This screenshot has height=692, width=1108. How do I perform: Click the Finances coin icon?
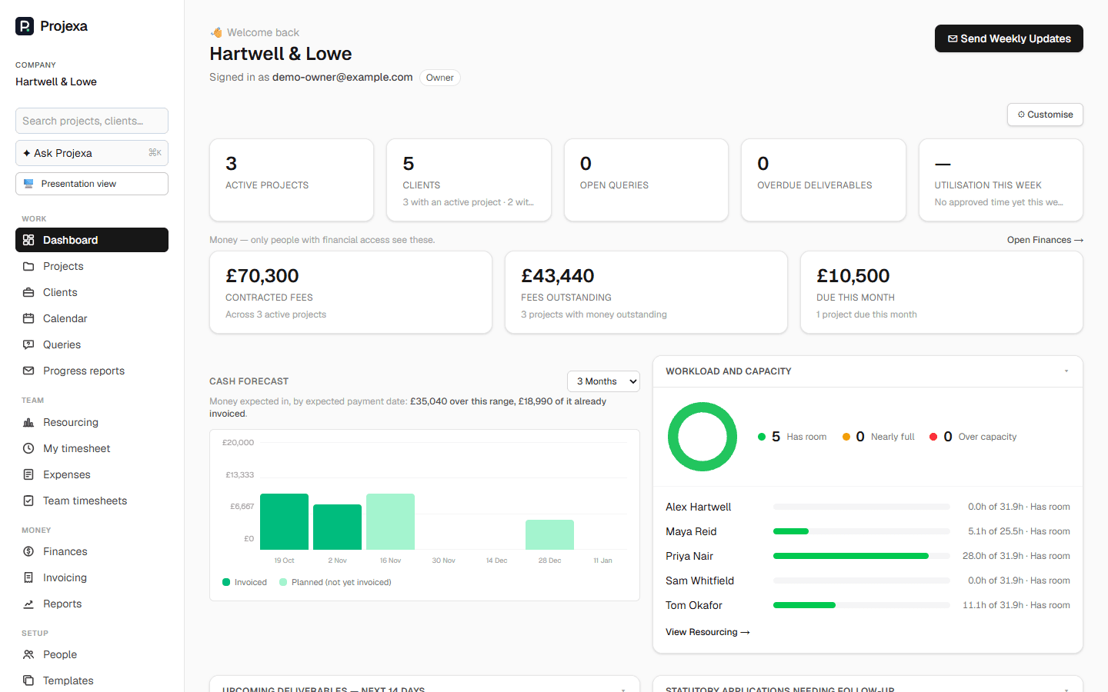pyautogui.click(x=28, y=551)
